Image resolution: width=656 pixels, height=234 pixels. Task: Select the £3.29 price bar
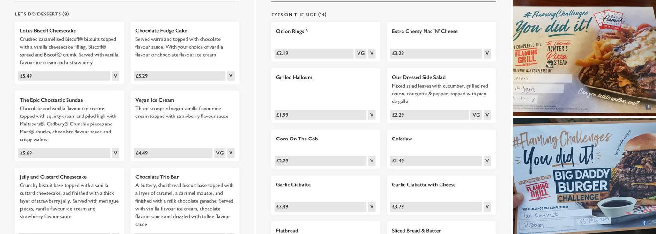click(436, 53)
